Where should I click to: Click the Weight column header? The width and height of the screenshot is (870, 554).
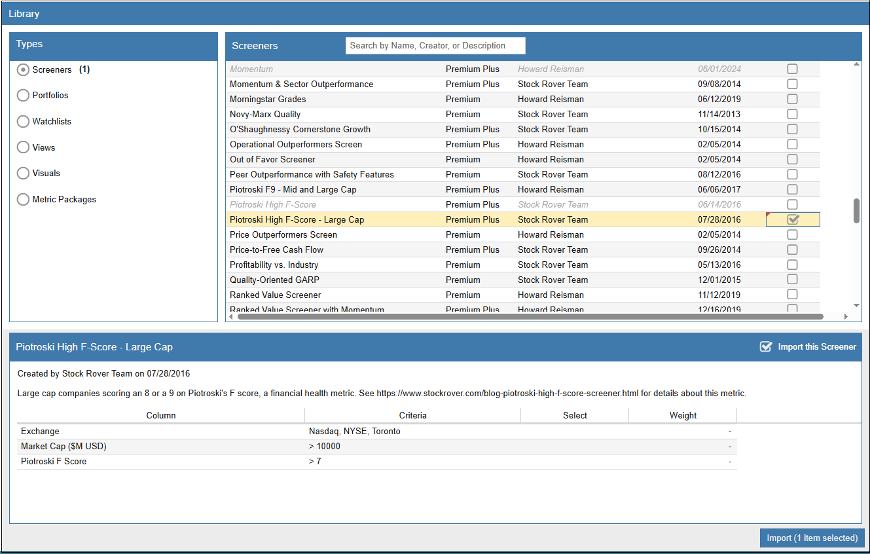tap(683, 416)
